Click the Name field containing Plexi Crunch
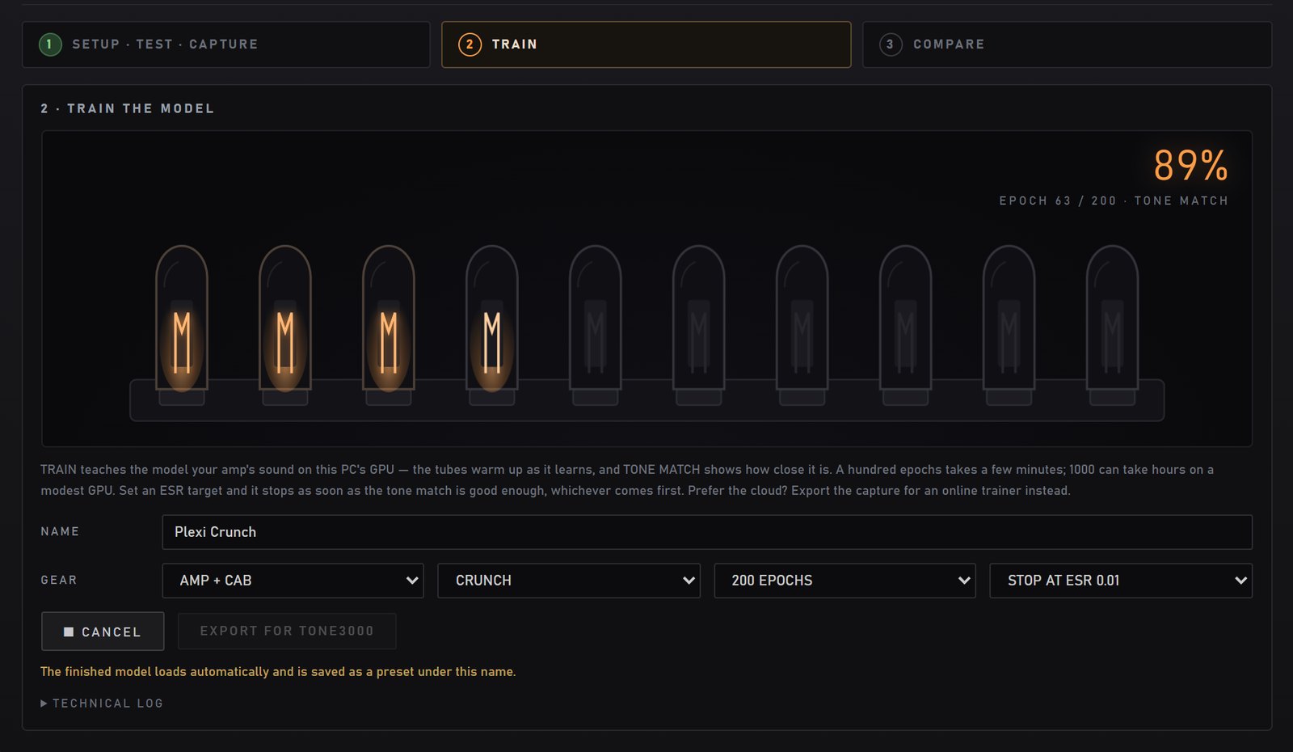Viewport: 1293px width, 752px height. pyautogui.click(x=707, y=532)
